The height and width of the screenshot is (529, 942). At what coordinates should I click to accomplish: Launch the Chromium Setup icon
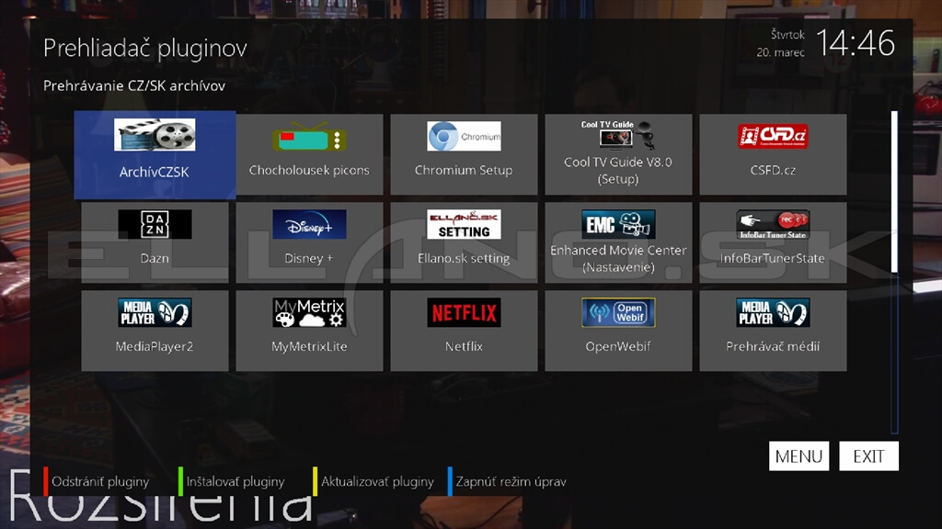pos(464,136)
